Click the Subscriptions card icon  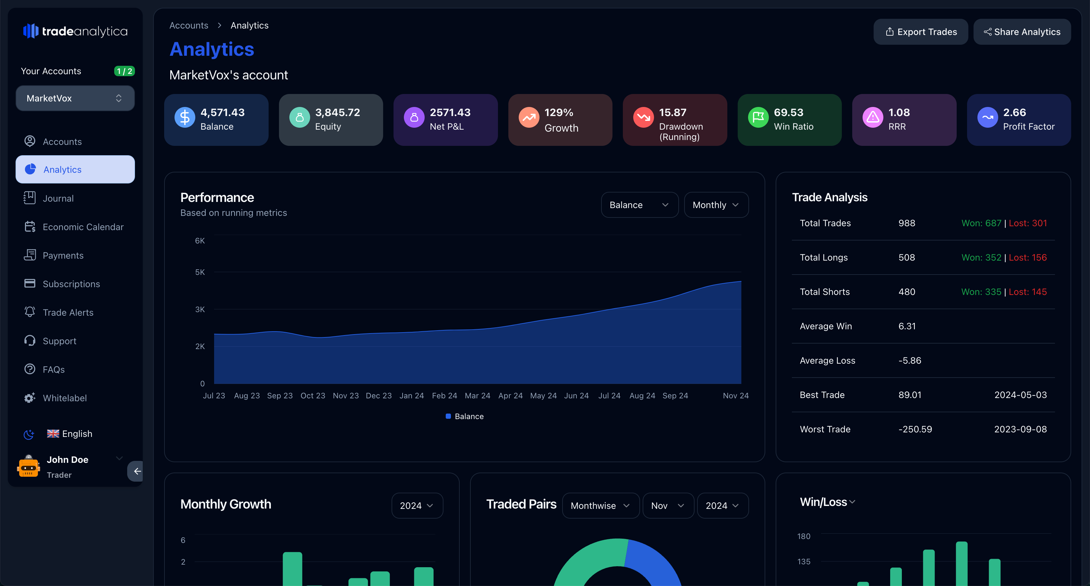30,283
